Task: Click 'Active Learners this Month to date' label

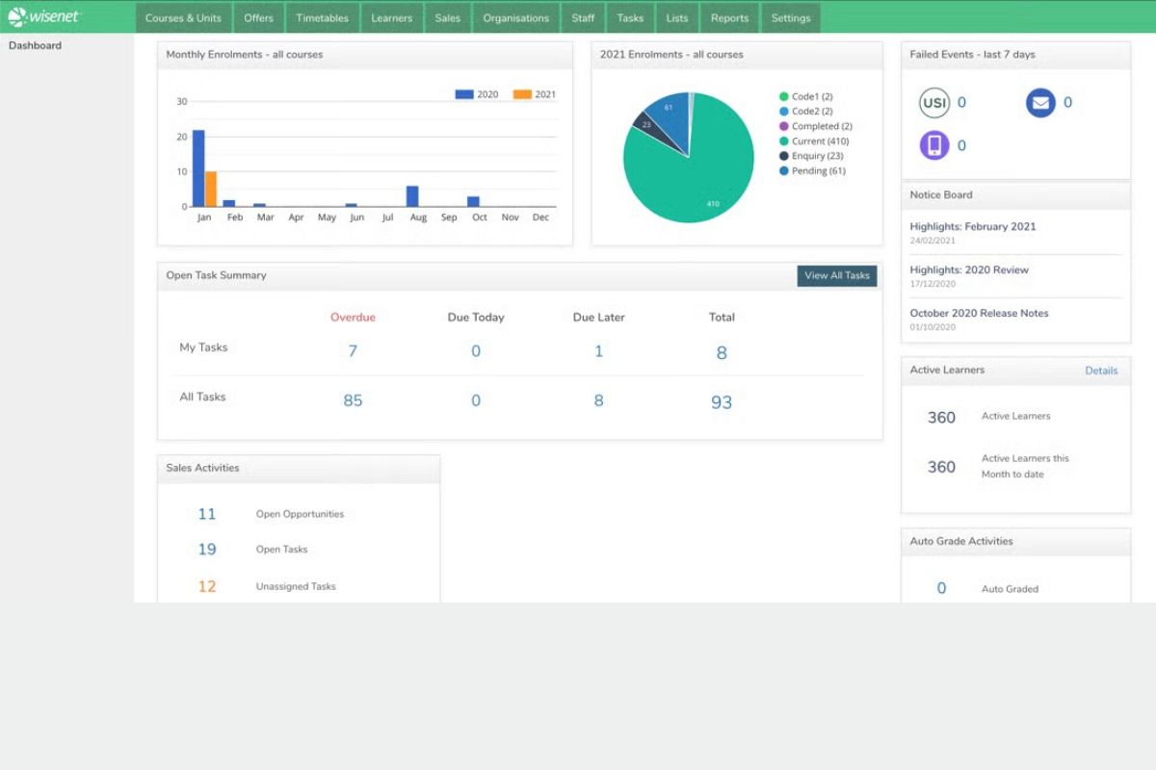Action: (1025, 466)
